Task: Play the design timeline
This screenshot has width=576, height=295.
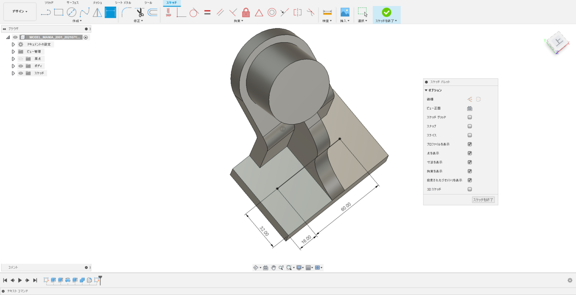Action: click(x=20, y=280)
